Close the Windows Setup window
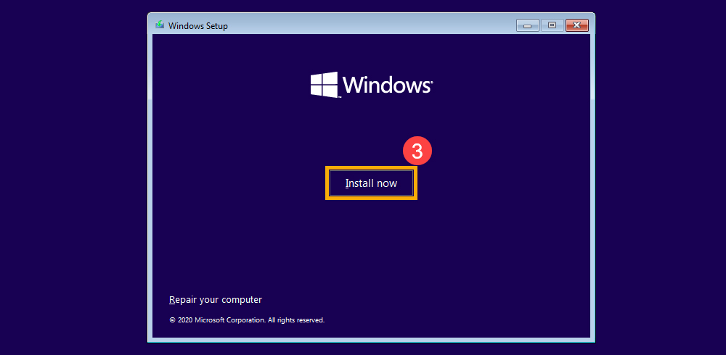The width and height of the screenshot is (726, 355). pos(576,25)
